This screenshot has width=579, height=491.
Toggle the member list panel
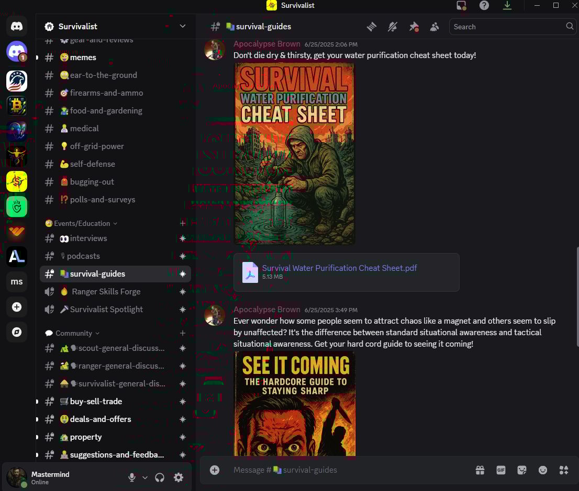435,27
